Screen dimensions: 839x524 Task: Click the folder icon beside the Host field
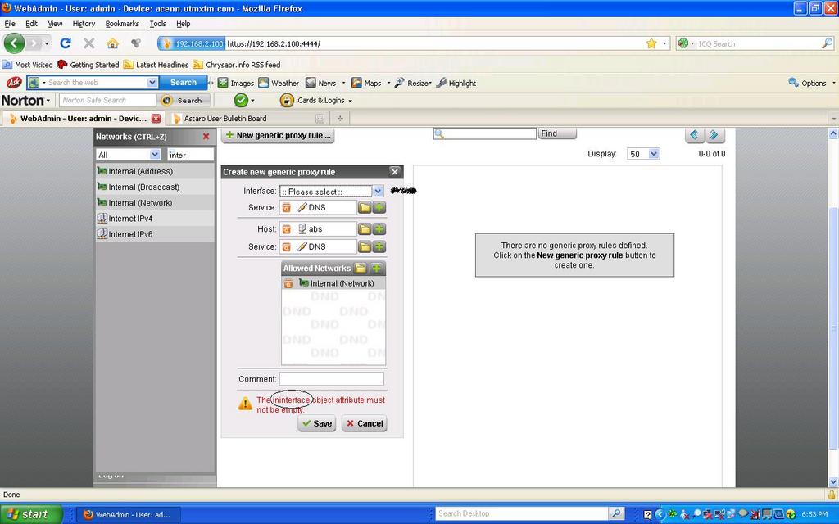(365, 229)
